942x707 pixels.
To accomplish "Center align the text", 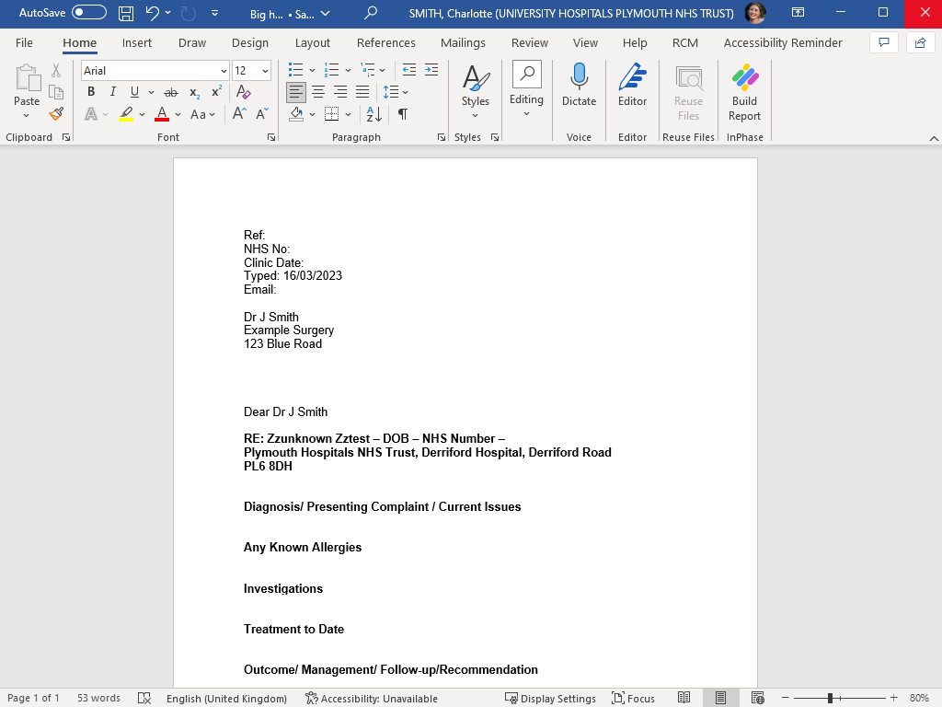I will (317, 92).
